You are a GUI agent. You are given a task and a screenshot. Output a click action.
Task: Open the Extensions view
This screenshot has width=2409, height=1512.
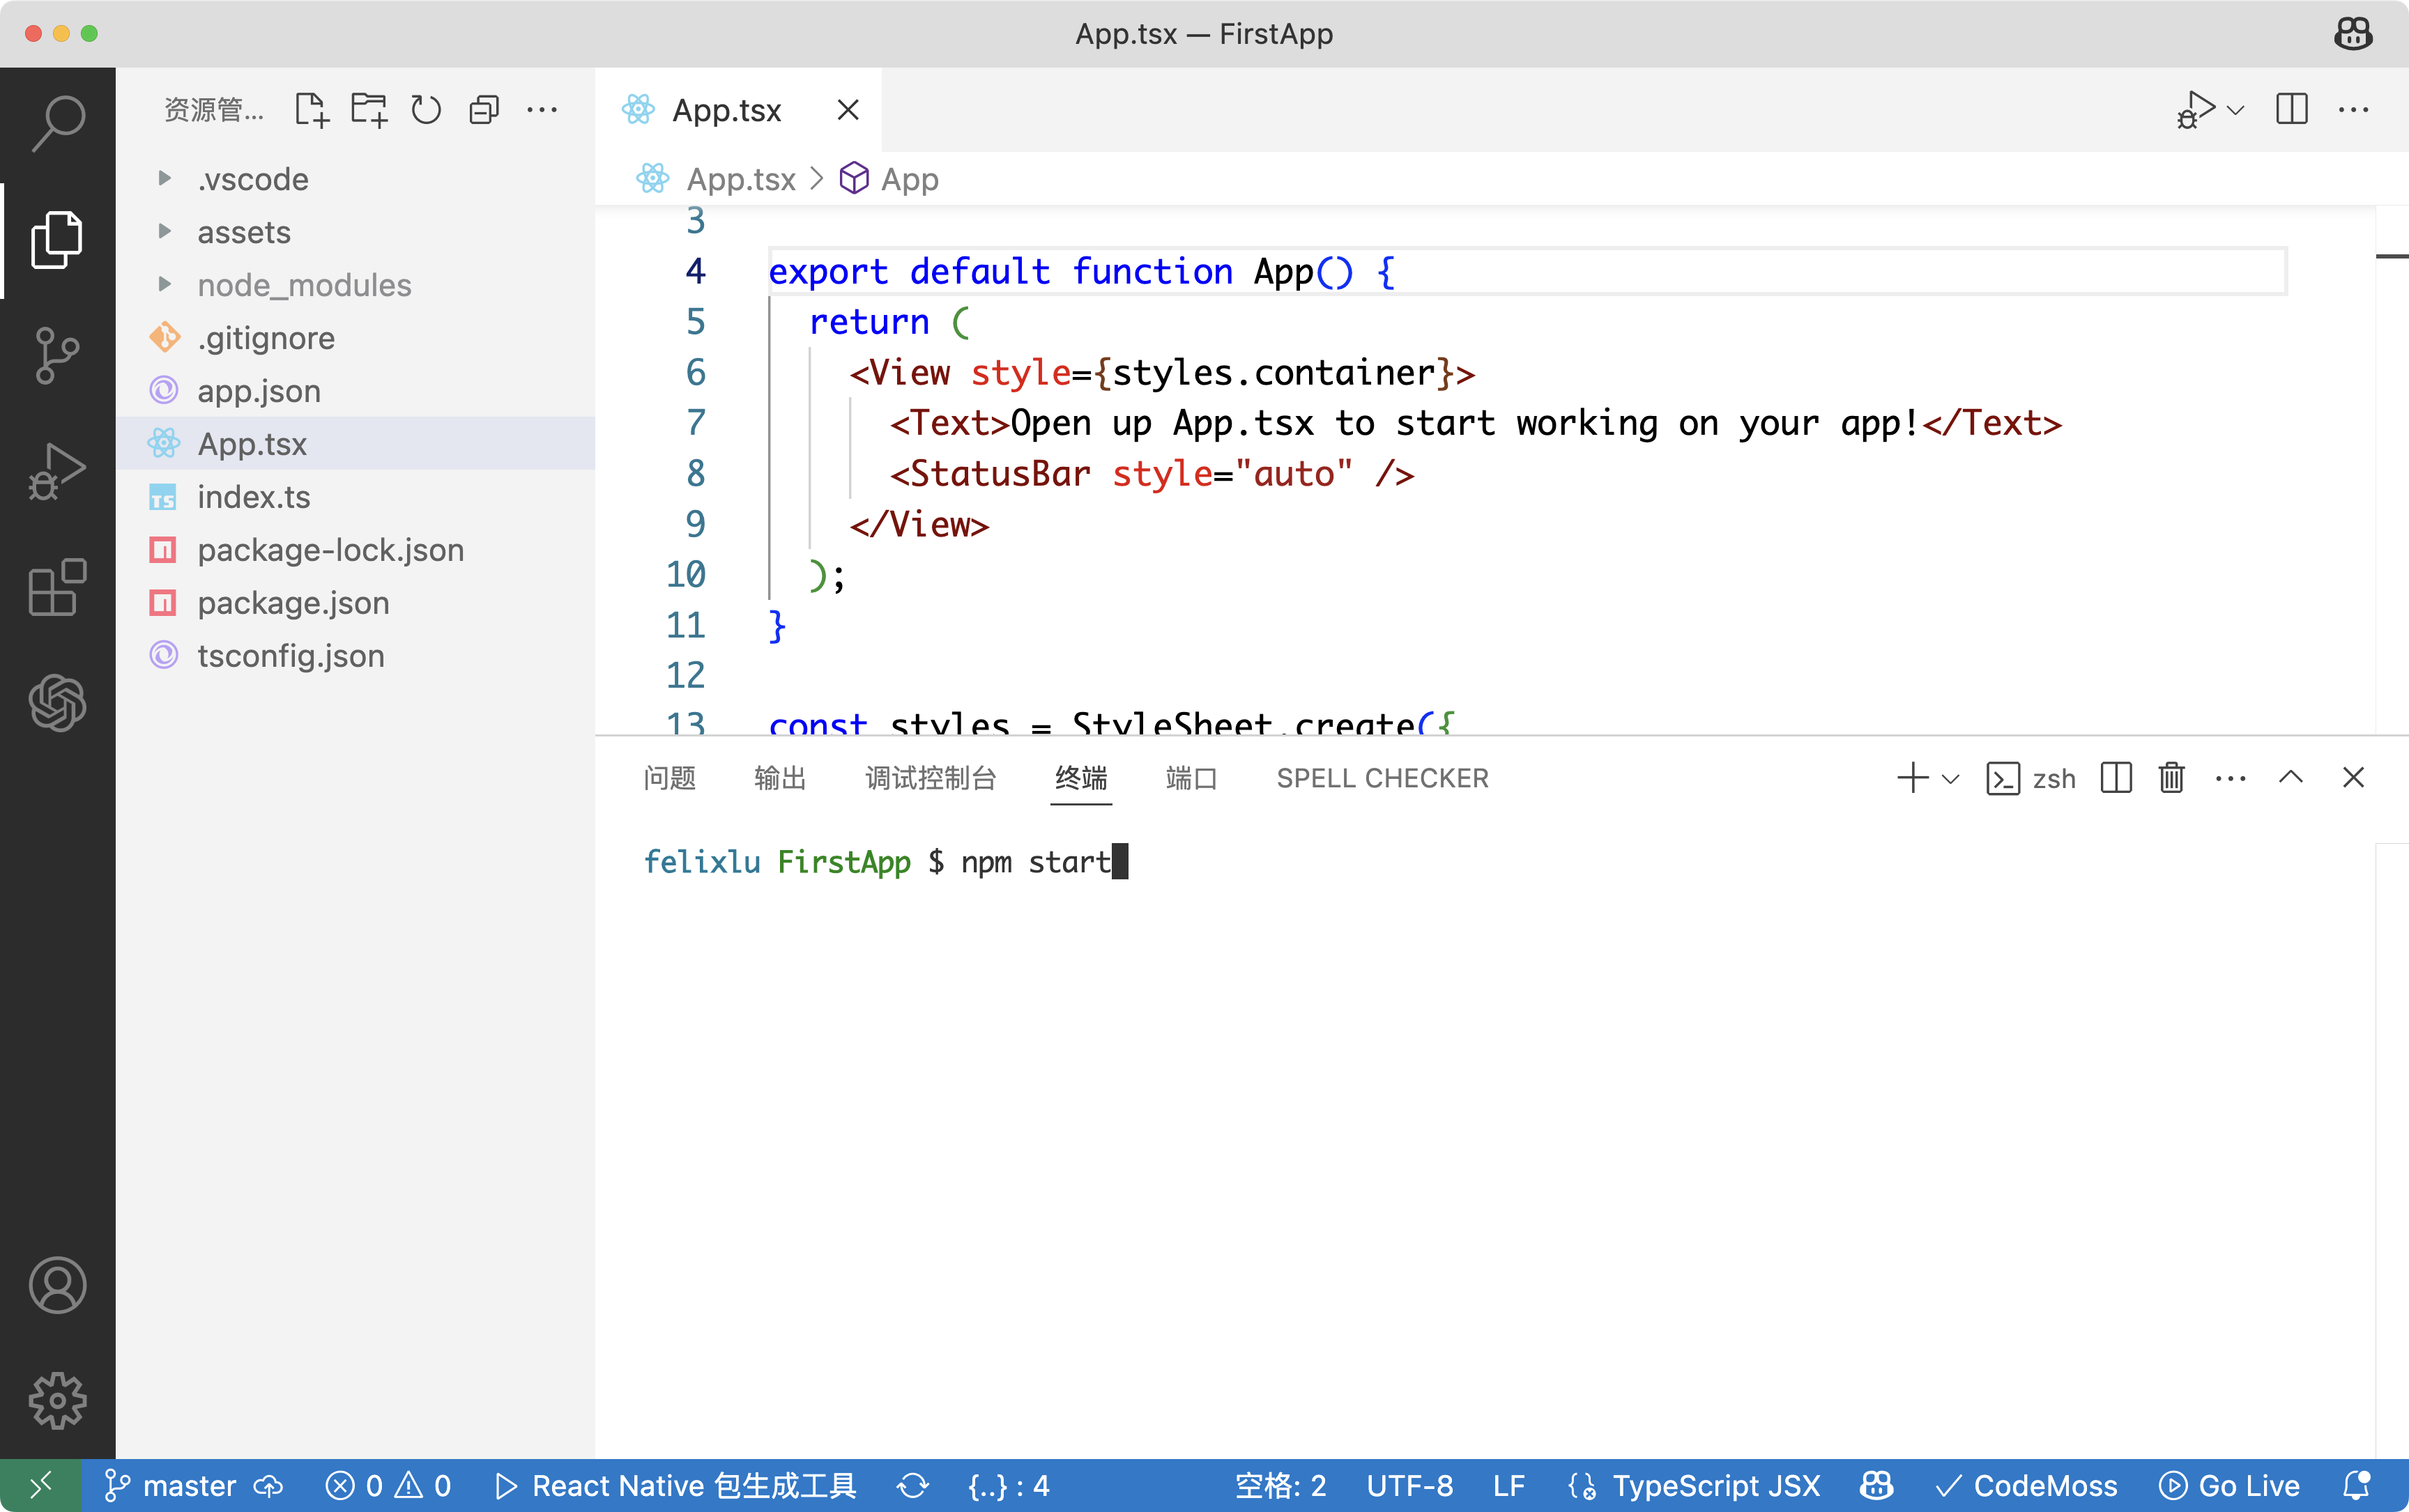[x=57, y=587]
